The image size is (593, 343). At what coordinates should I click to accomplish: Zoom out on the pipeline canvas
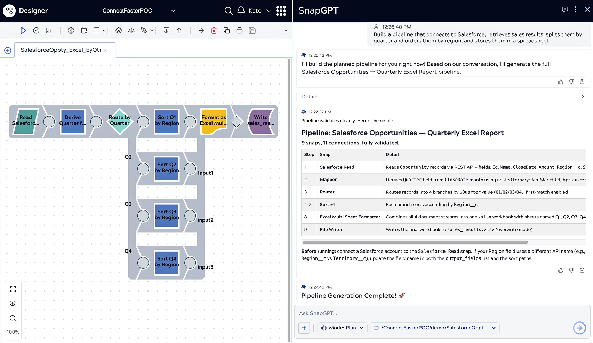pyautogui.click(x=13, y=318)
